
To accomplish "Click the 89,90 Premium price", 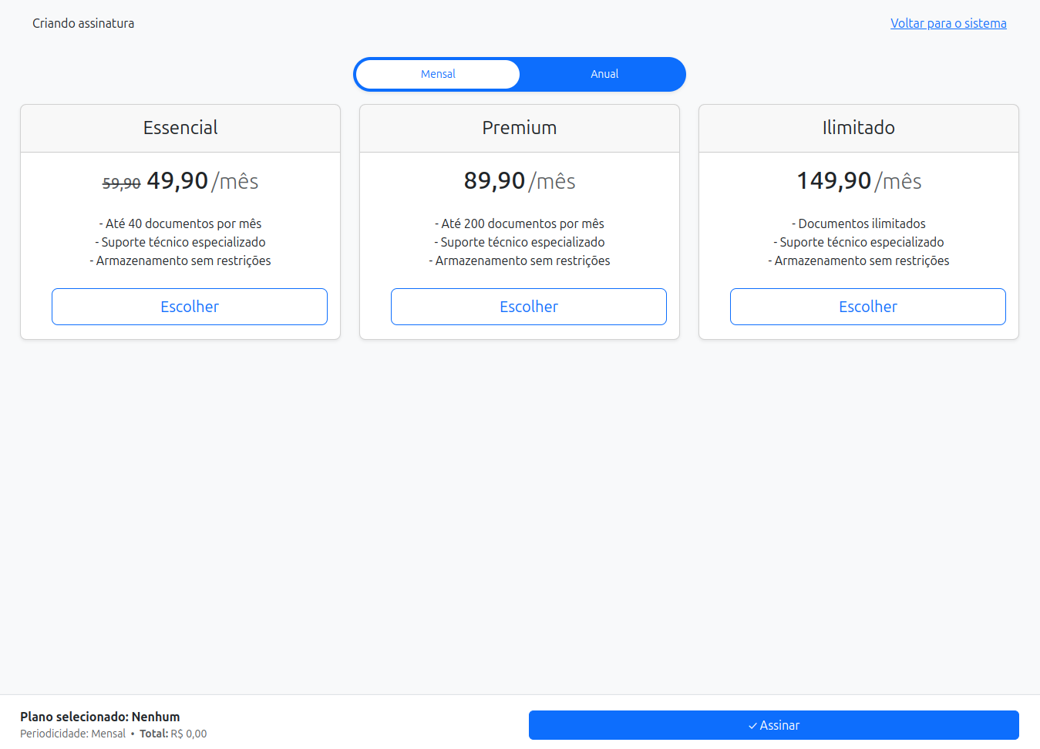I will (494, 181).
